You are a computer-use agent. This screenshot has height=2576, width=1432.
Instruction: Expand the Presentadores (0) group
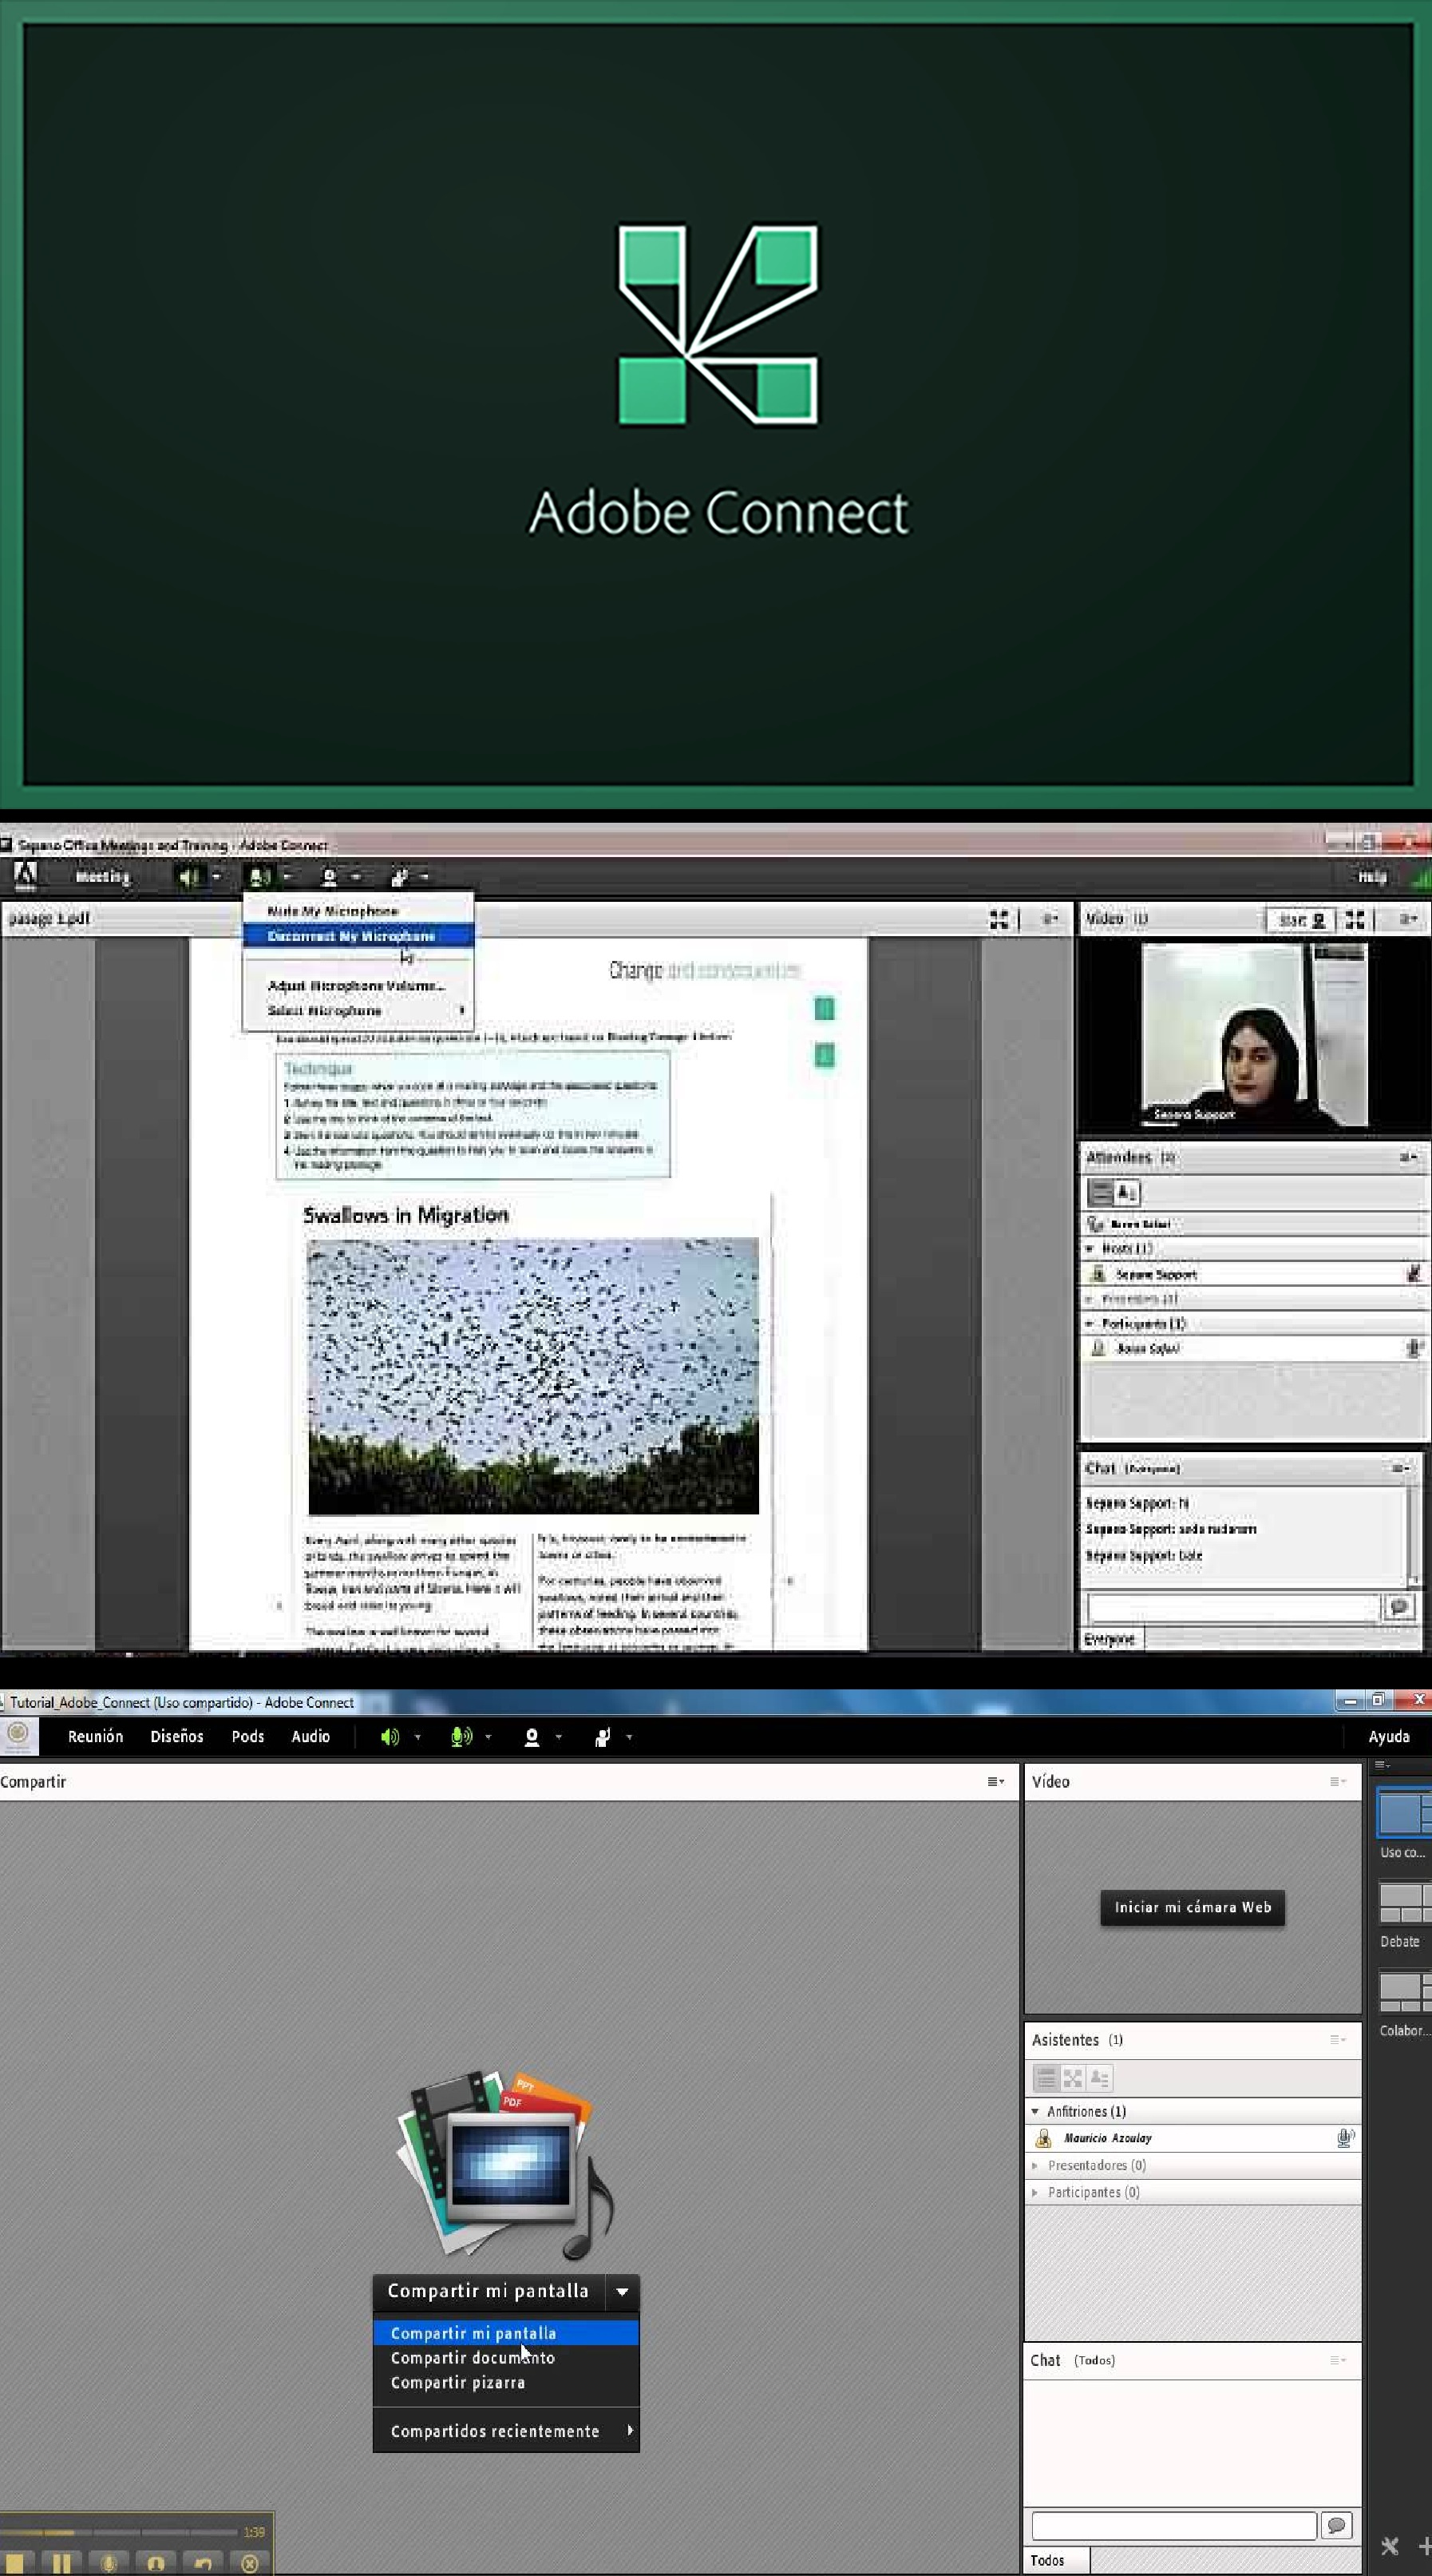(1035, 2165)
